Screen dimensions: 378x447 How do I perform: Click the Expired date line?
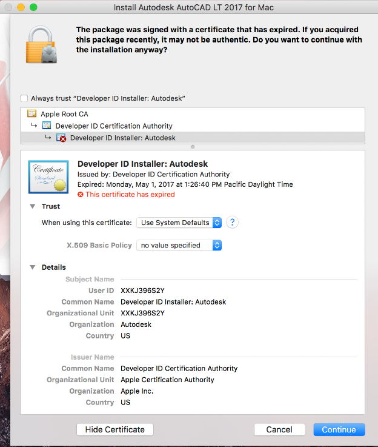185,184
